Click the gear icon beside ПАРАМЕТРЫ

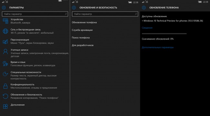4,8
